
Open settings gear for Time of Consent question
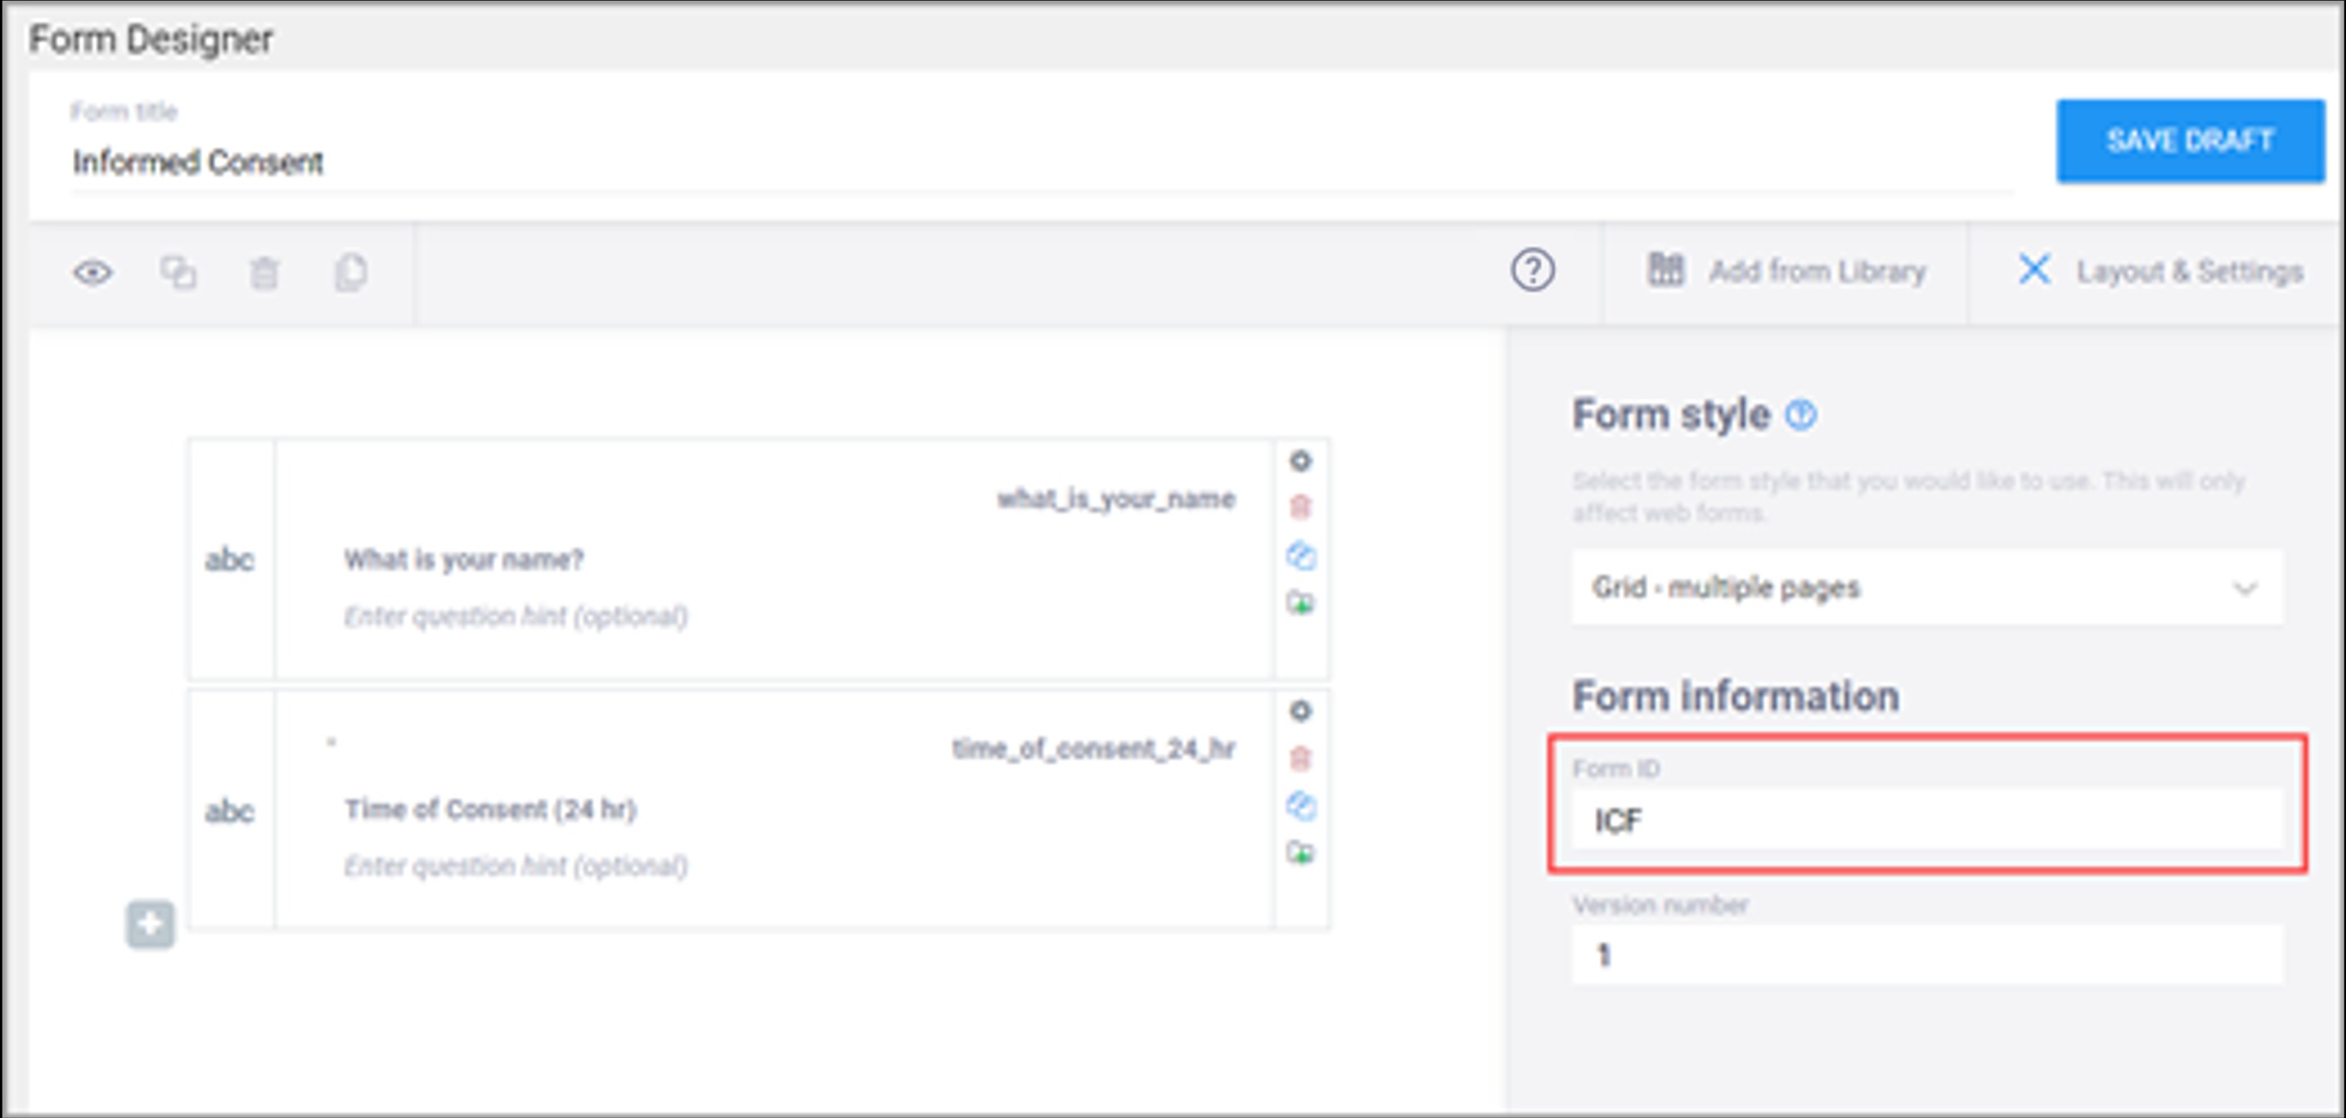tap(1301, 710)
